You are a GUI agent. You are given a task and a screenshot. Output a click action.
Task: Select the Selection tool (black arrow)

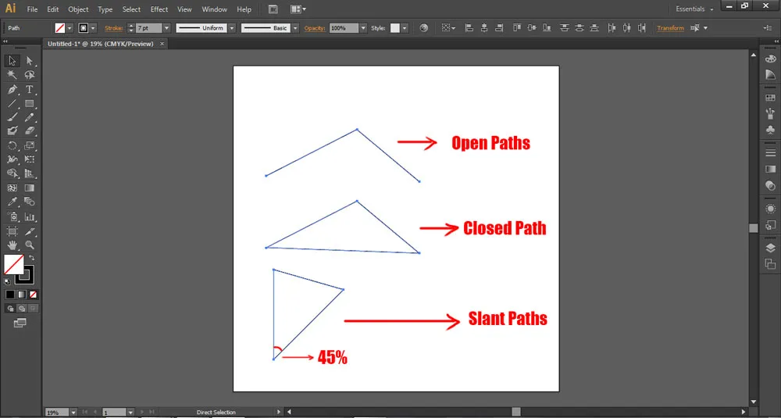(12, 61)
